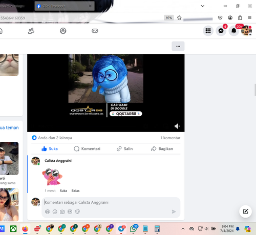Switch commenting identity via avatar dropdown arrow
Screen dimensions: 256x235
coord(39,205)
